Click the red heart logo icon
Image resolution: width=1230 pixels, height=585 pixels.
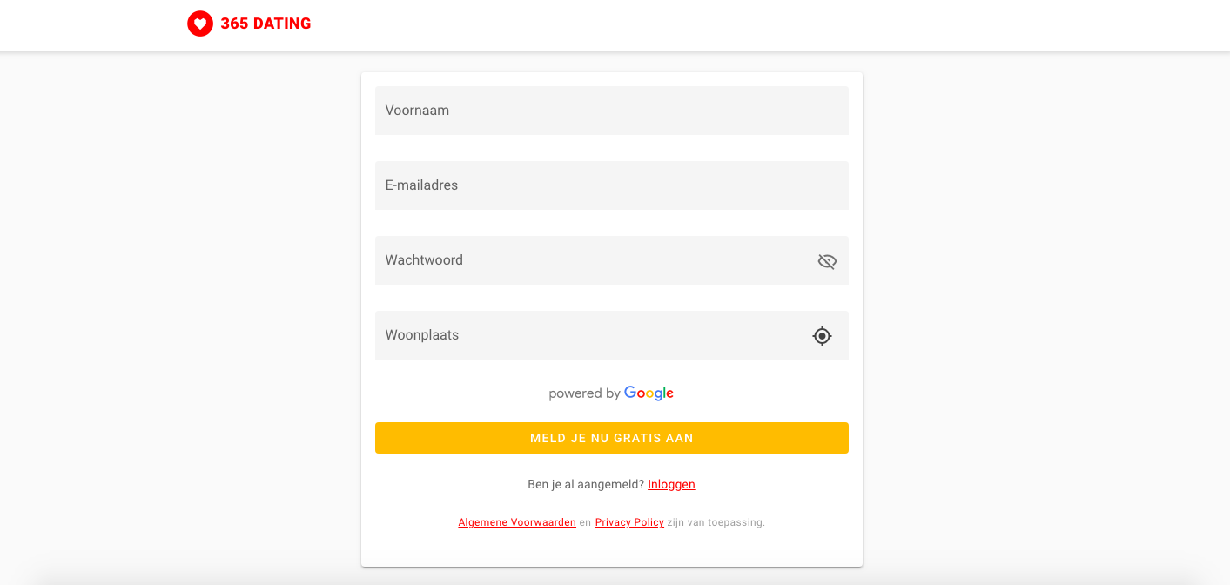(x=200, y=24)
